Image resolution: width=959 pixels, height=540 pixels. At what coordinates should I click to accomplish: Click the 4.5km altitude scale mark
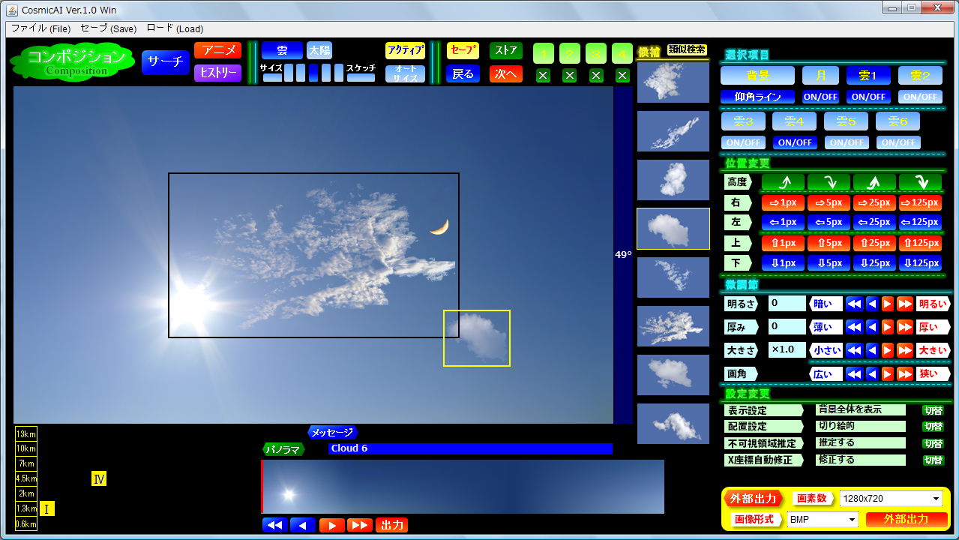point(26,478)
